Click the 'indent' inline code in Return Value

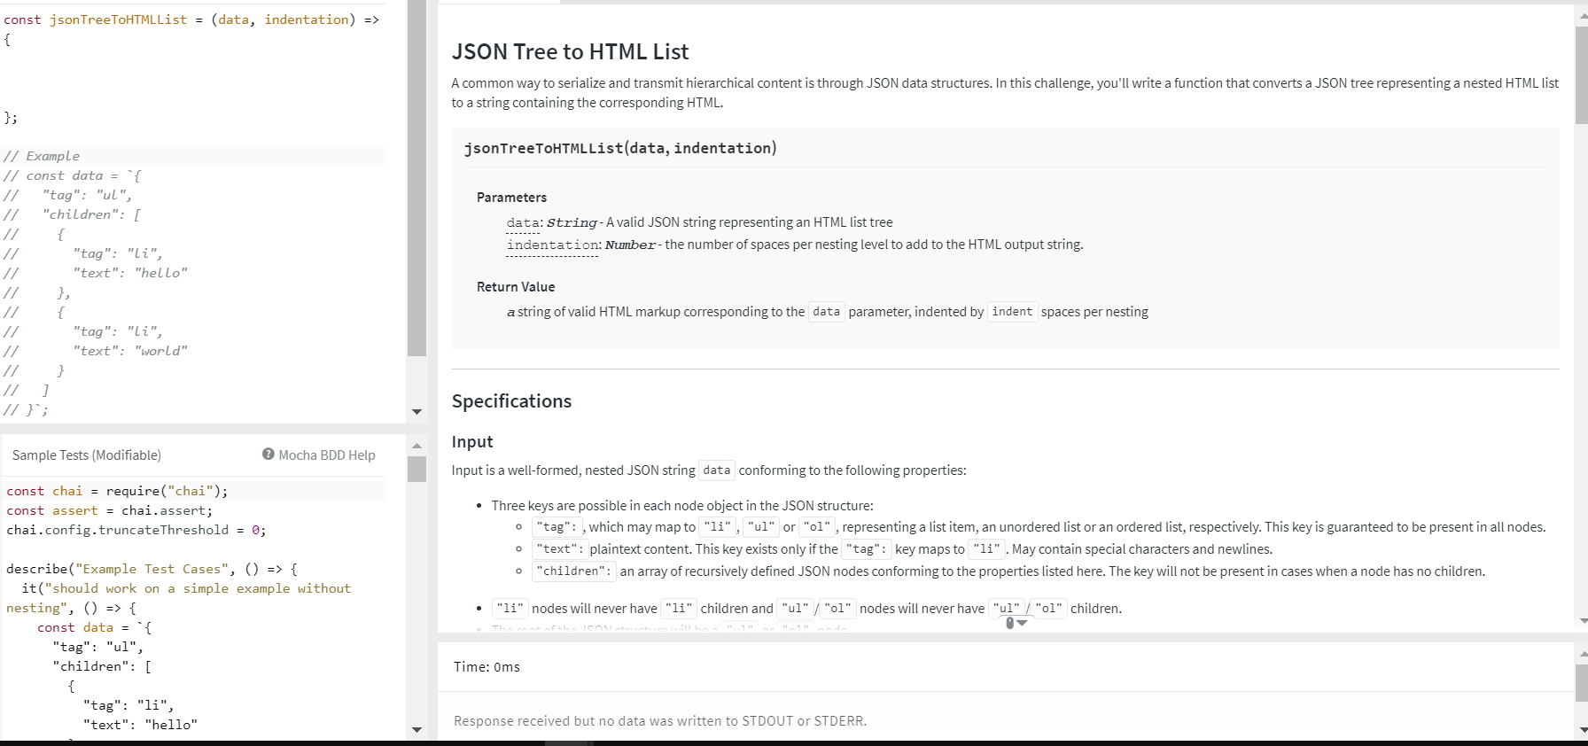pyautogui.click(x=1012, y=312)
